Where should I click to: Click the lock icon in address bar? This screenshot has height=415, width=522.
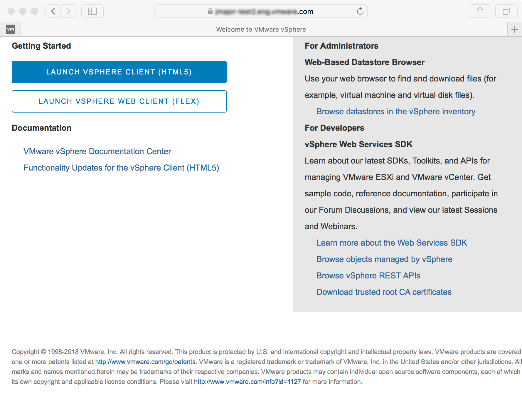pyautogui.click(x=210, y=11)
